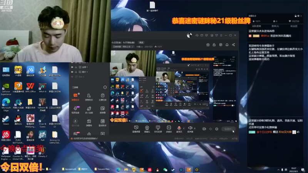Image resolution: width=308 pixels, height=173 pixels.
Task: Open the danmu assistant panel settings gear
Action: [x=298, y=16]
